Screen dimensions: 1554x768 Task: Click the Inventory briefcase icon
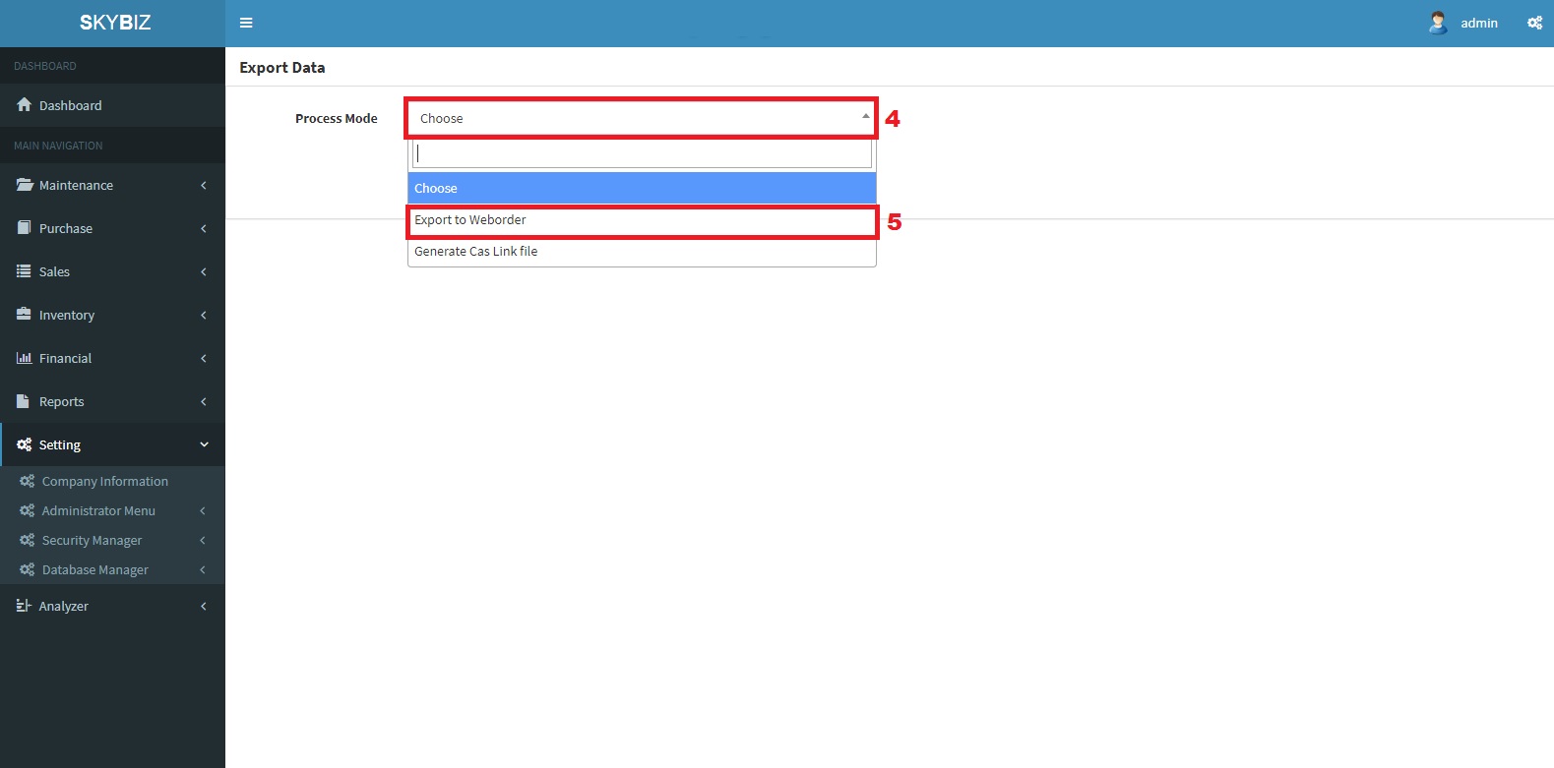point(25,315)
